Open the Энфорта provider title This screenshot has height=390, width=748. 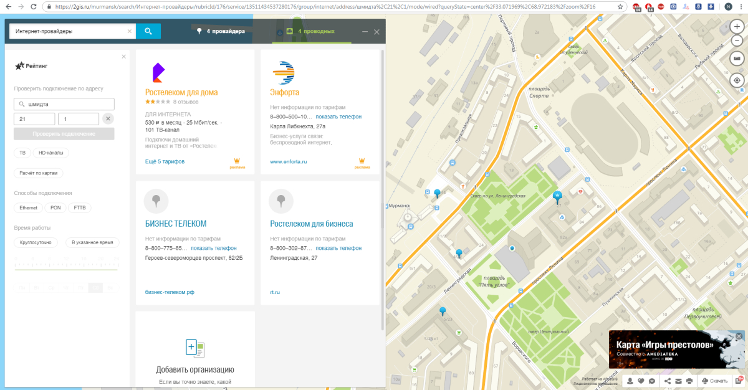tap(285, 92)
